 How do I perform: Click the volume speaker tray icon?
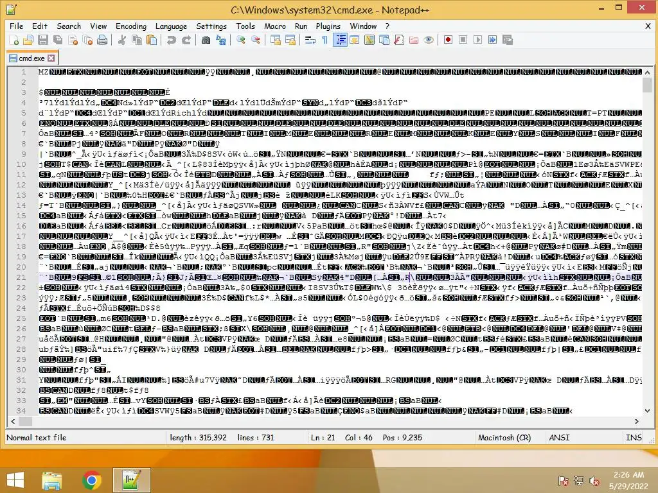(x=594, y=480)
